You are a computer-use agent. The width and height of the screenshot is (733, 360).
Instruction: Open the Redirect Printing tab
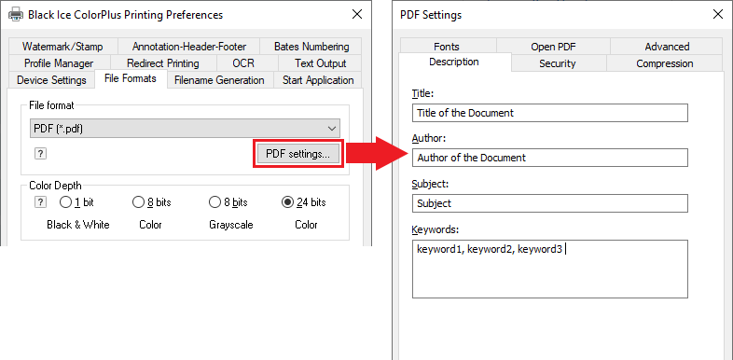(x=163, y=63)
